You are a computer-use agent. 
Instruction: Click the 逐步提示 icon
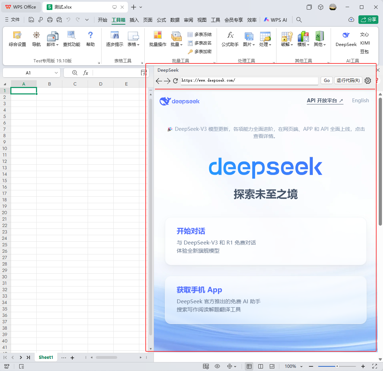click(x=114, y=39)
